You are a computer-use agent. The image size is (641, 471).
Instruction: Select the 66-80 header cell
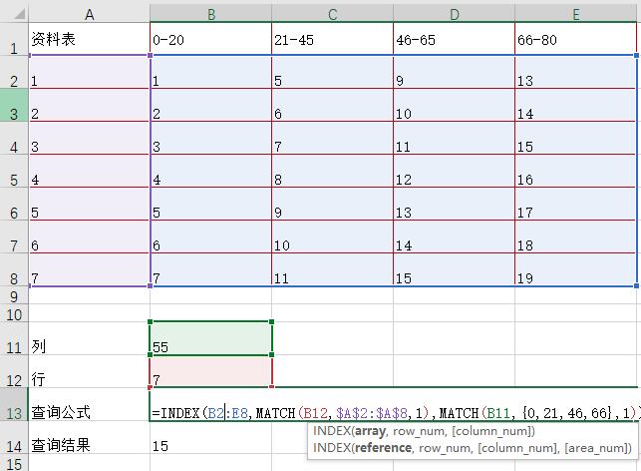[575, 40]
